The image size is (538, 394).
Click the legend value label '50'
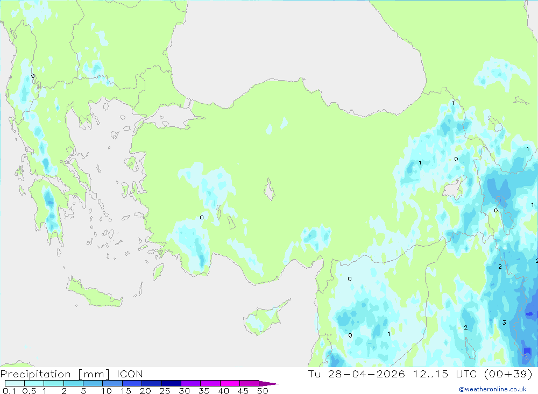(x=263, y=391)
